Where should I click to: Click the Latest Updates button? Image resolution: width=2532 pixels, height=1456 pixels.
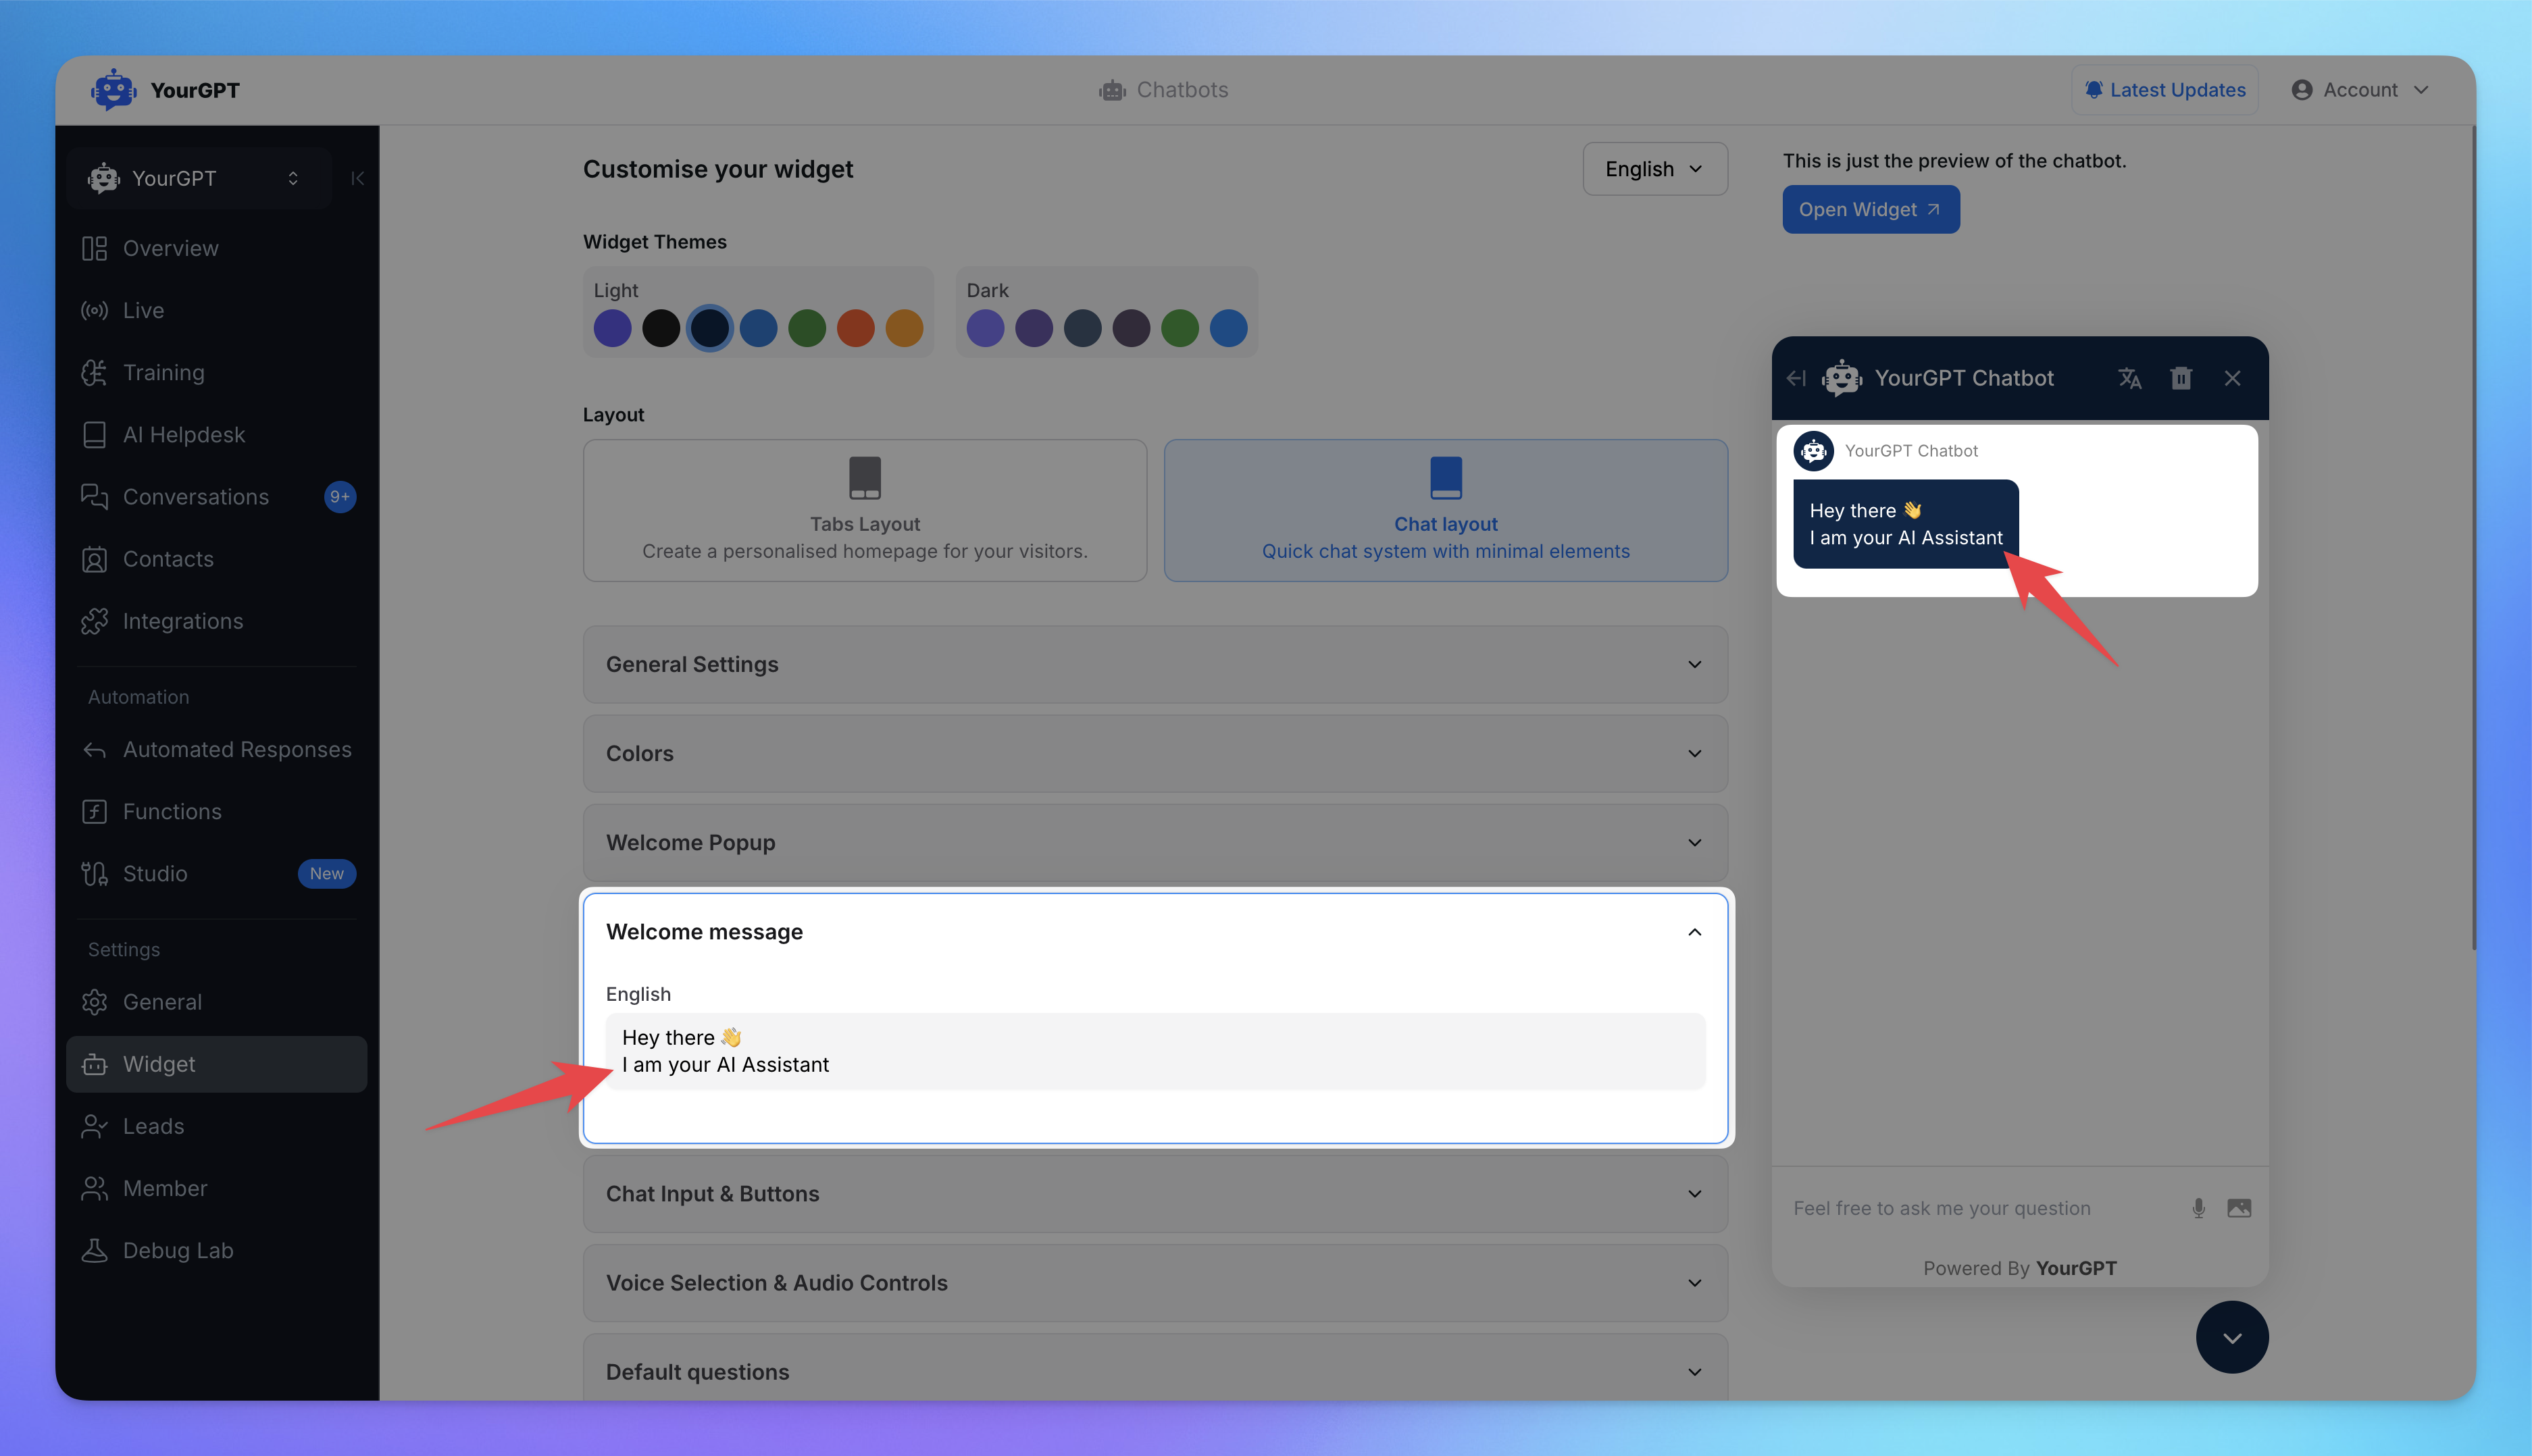2165,90
